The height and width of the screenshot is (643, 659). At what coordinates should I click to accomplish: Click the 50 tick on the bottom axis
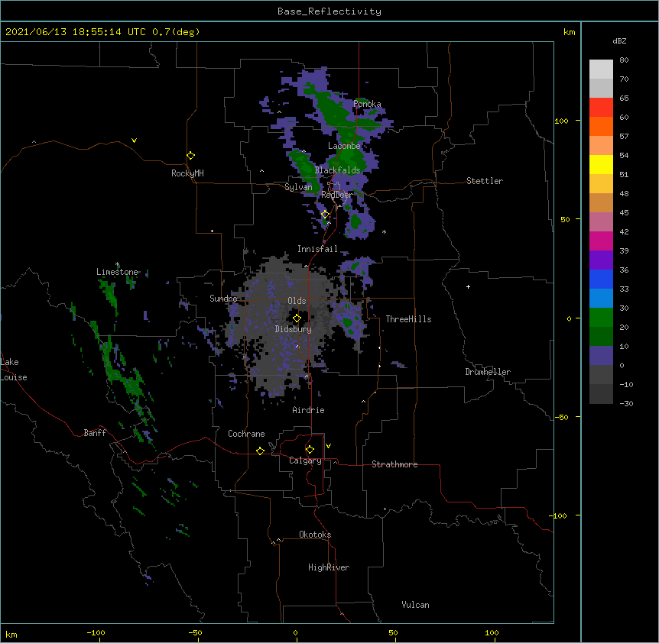pos(393,632)
